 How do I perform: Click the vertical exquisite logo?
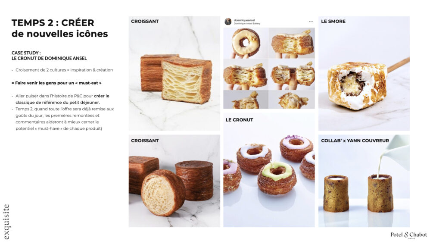(6, 222)
